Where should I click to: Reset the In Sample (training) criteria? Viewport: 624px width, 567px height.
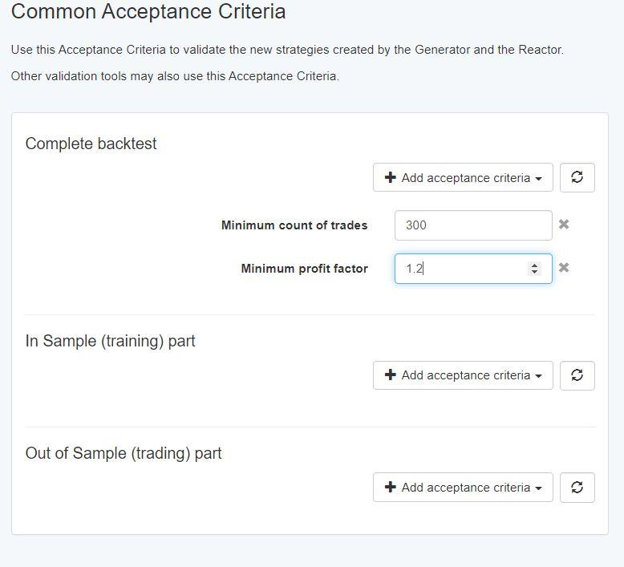(x=577, y=375)
